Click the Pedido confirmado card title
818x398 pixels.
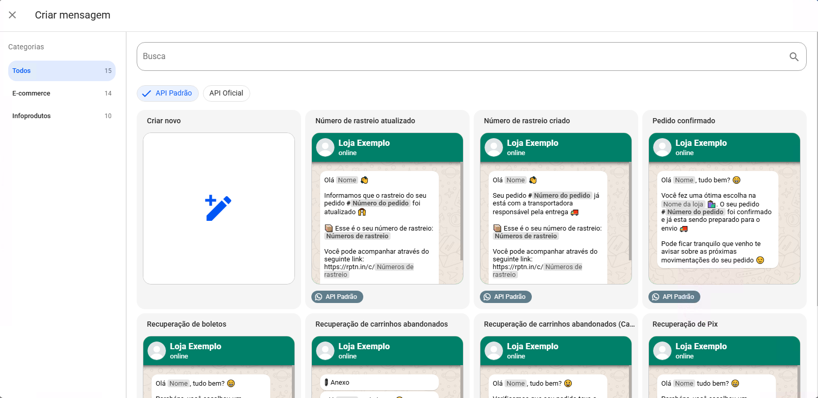(683, 121)
